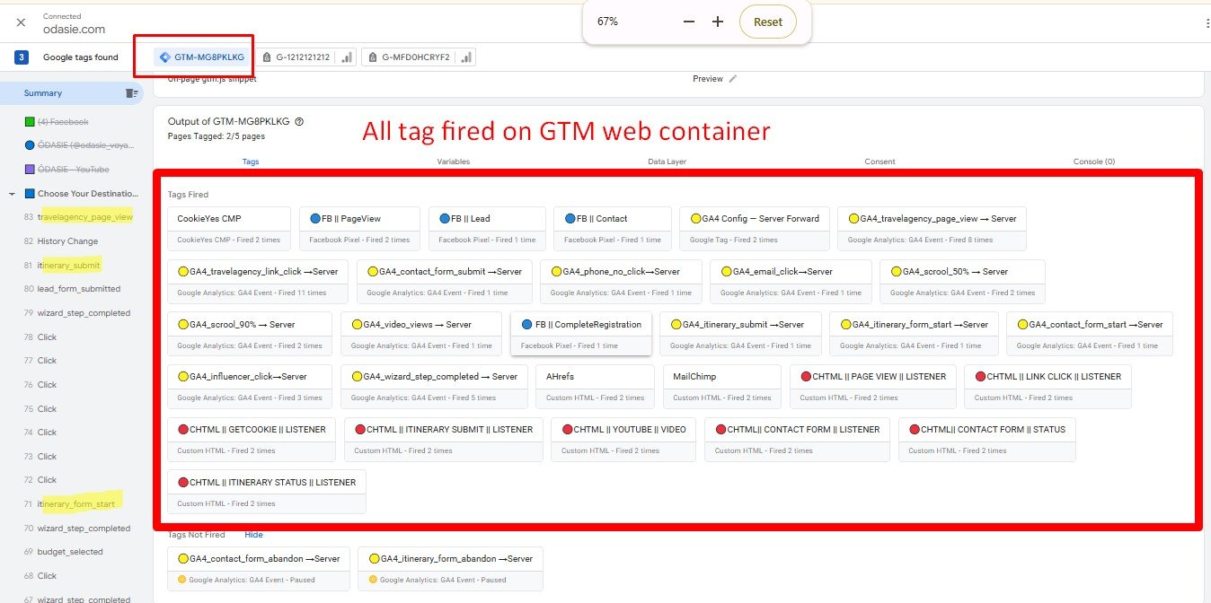Open the GA4_itinerary_form_start → Server tag
1211x603 pixels.
click(914, 334)
